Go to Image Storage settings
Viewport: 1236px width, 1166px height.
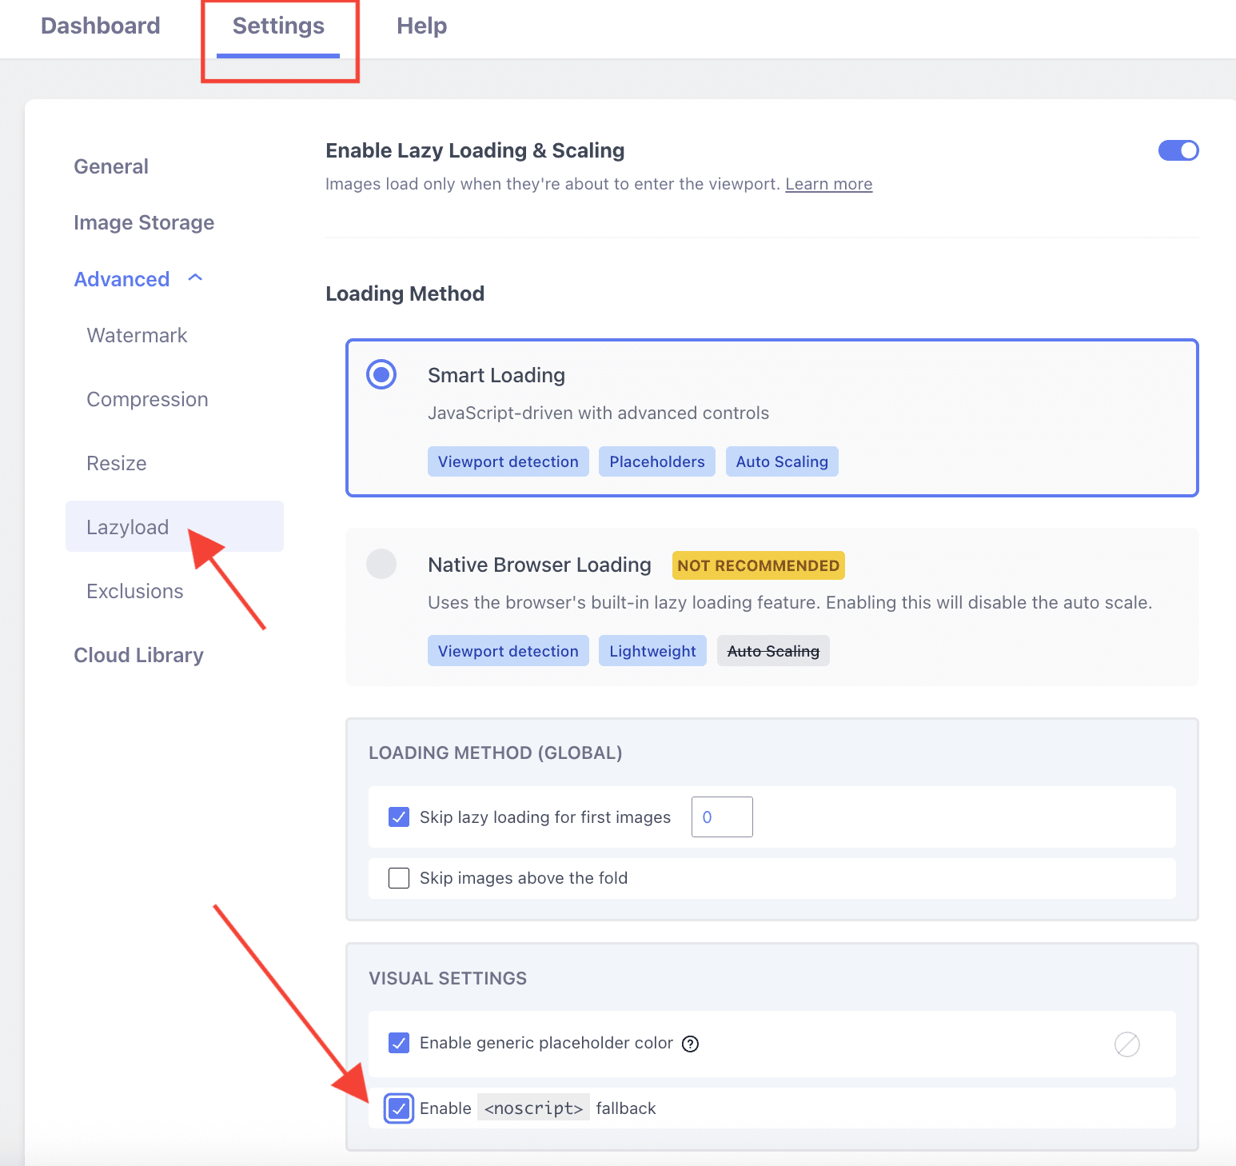144,222
